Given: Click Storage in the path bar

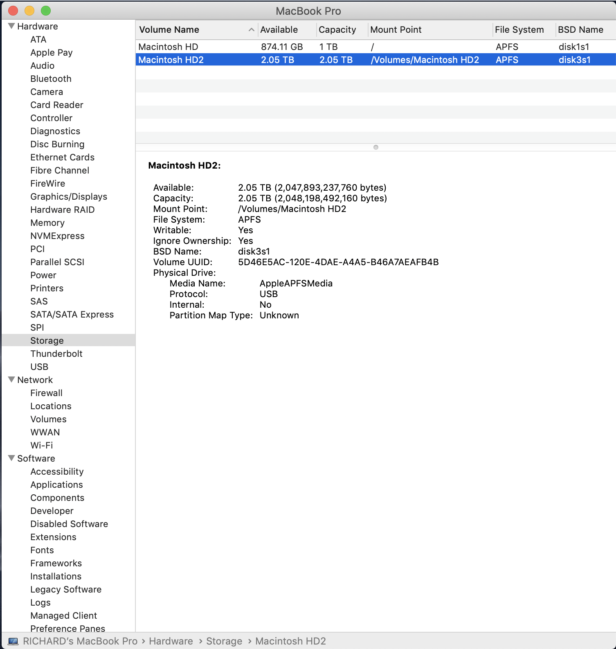Looking at the screenshot, I should tap(224, 641).
